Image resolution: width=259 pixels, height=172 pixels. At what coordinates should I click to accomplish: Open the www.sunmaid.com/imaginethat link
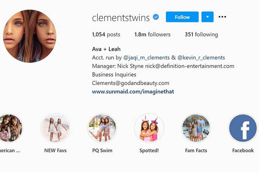(x=133, y=91)
